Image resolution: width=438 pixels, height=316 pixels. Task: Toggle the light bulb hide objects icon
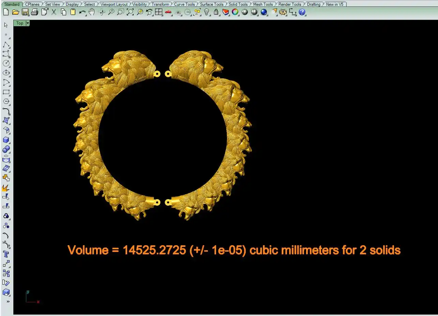point(207,12)
